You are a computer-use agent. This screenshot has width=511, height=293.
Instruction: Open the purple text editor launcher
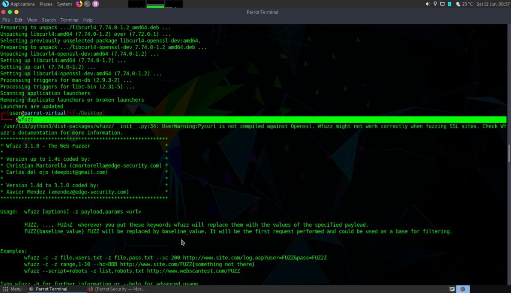point(95,4)
